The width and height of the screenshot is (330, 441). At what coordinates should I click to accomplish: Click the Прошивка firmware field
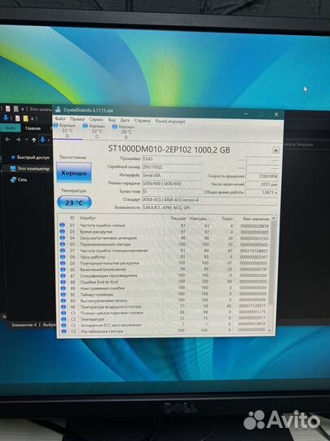[172, 159]
